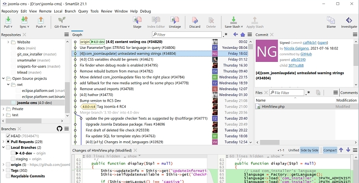Click the Discard changes icon

point(194,22)
